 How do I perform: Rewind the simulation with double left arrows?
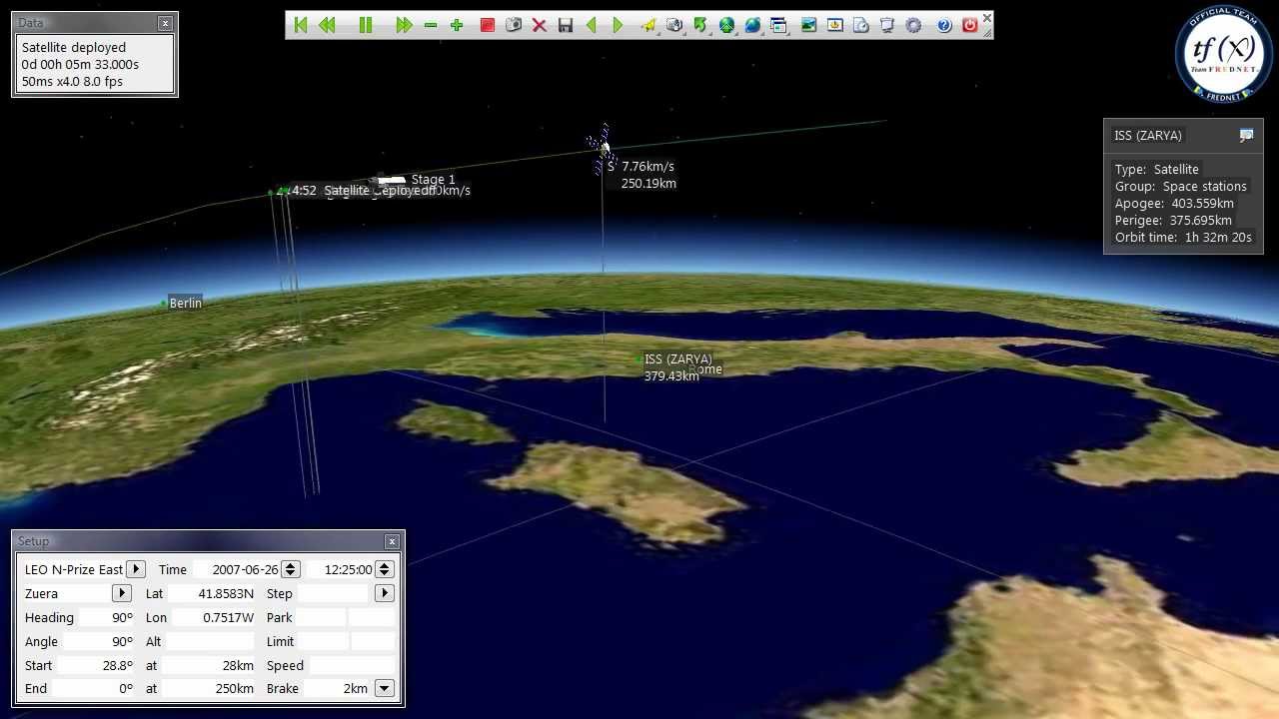point(327,25)
